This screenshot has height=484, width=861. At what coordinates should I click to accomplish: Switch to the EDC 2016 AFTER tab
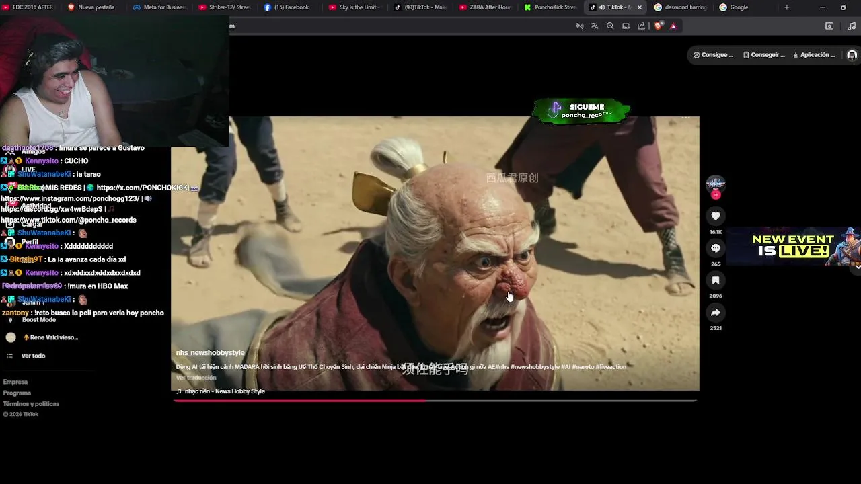pyautogui.click(x=28, y=7)
